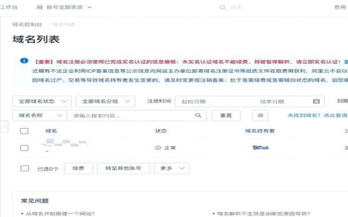Click the 状态 column header
This screenshot has width=348, height=217.
161,131
